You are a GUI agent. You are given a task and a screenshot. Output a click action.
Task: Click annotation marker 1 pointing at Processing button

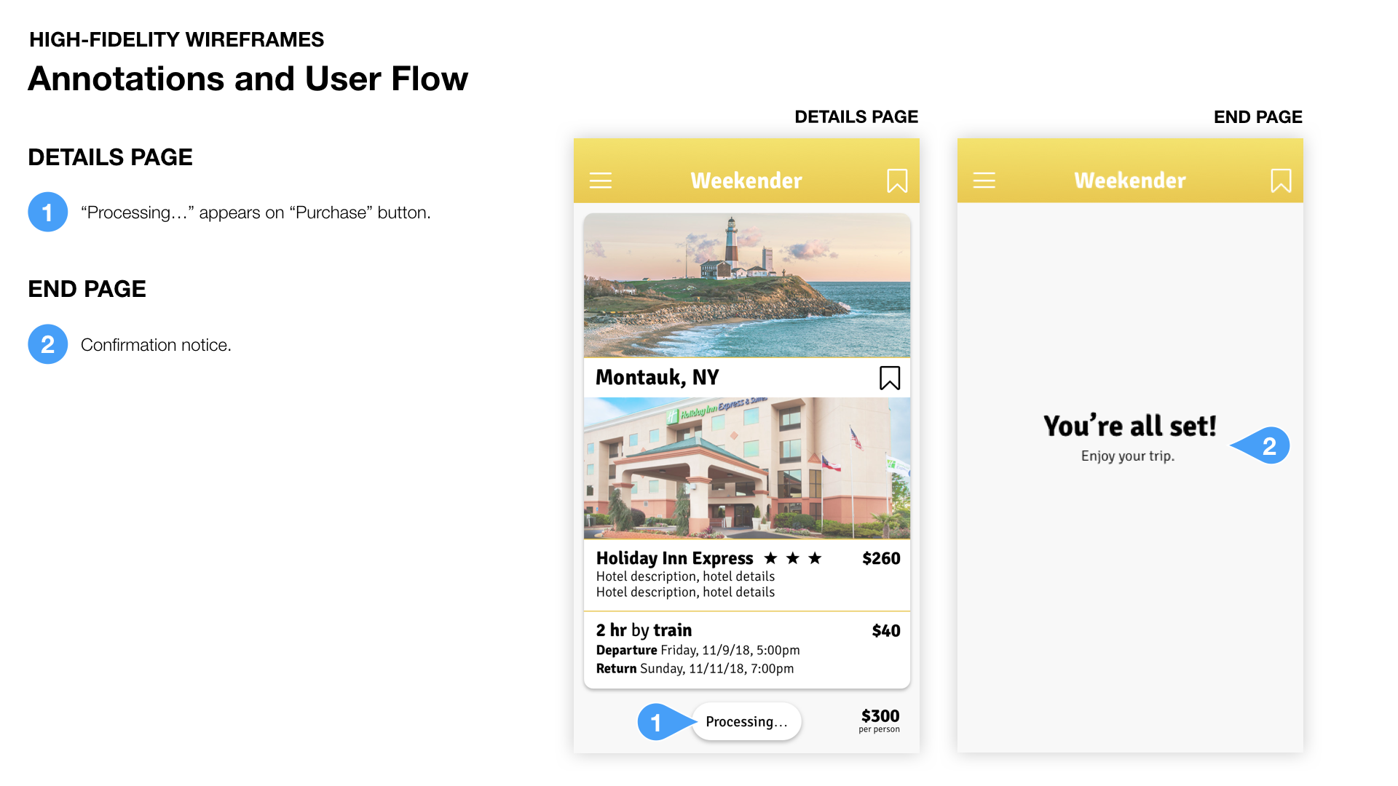coord(657,721)
